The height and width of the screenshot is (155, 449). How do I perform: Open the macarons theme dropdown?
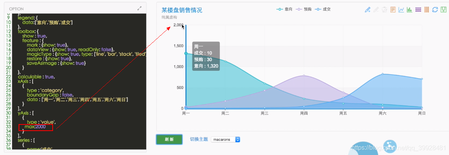(225, 140)
